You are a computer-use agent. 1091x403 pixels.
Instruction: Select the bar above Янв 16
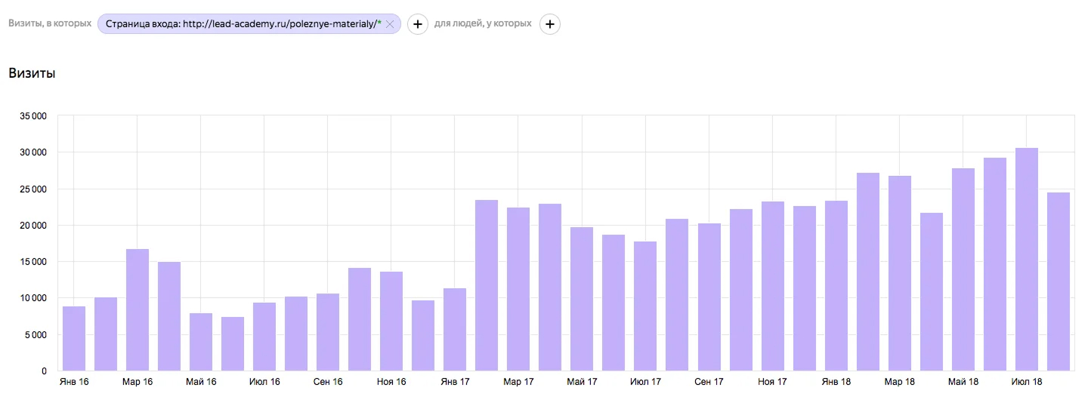click(x=74, y=339)
